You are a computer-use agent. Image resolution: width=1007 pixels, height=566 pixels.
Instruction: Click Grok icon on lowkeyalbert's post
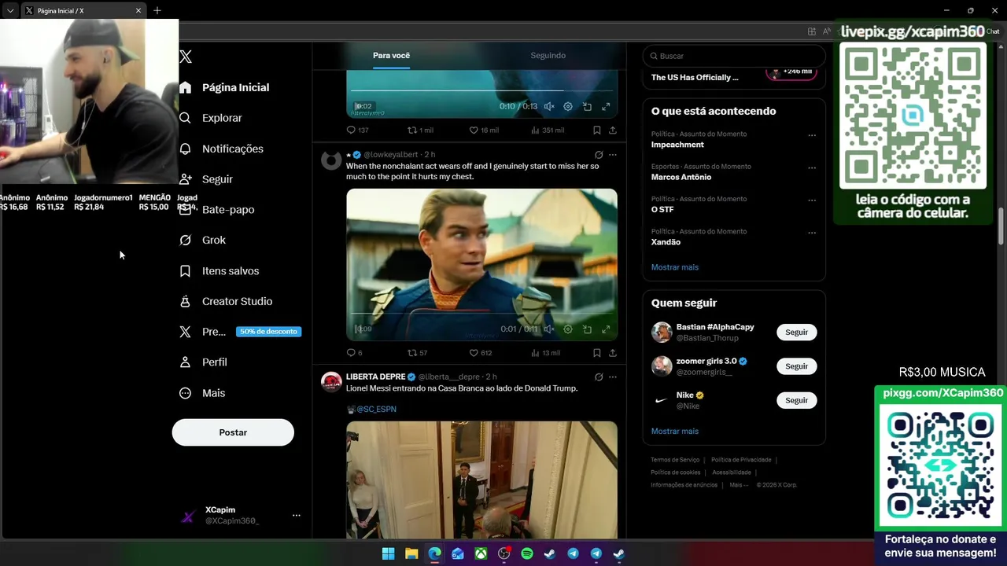[599, 155]
